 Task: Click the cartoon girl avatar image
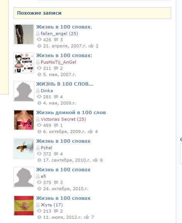click(x=24, y=63)
